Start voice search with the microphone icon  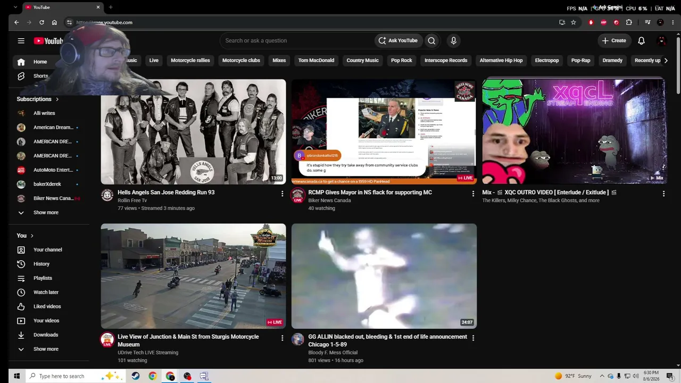point(453,40)
